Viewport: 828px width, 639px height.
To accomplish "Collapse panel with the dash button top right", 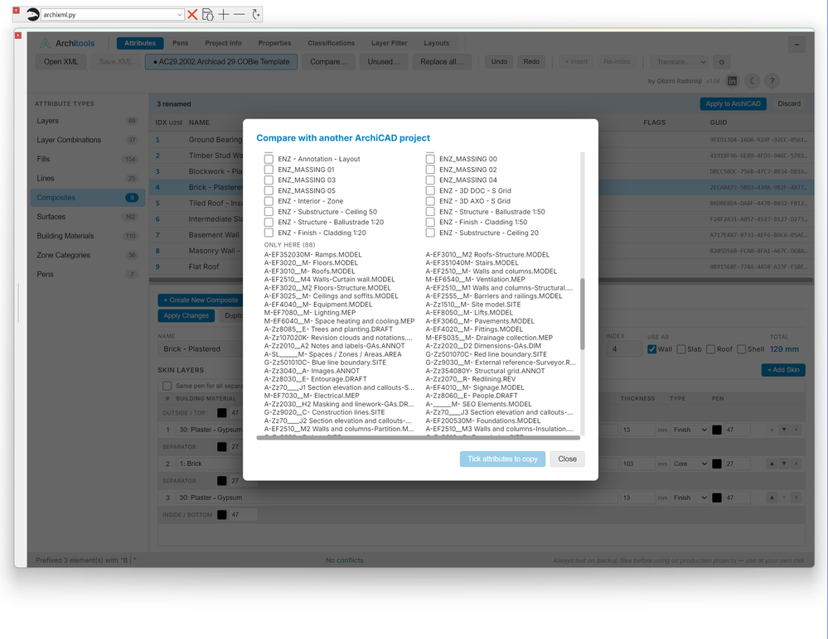I will coord(797,45).
